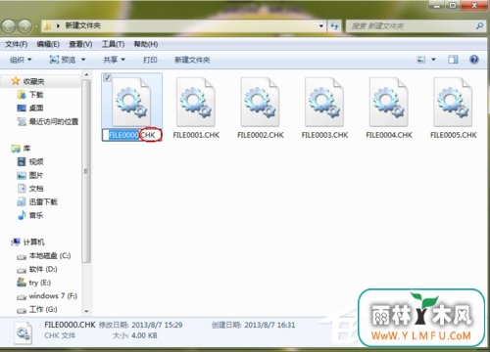Viewport: 490px width, 352px height.
Task: Open 收藏夹 favorites star icon
Action: click(16, 81)
